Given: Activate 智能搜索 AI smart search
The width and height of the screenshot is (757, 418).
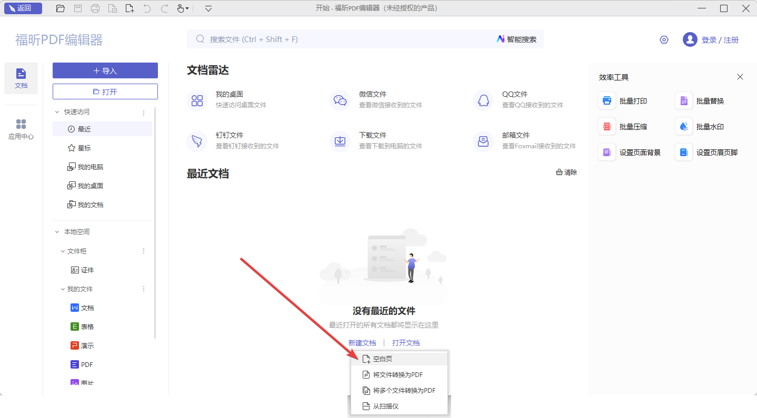Looking at the screenshot, I should pos(516,39).
